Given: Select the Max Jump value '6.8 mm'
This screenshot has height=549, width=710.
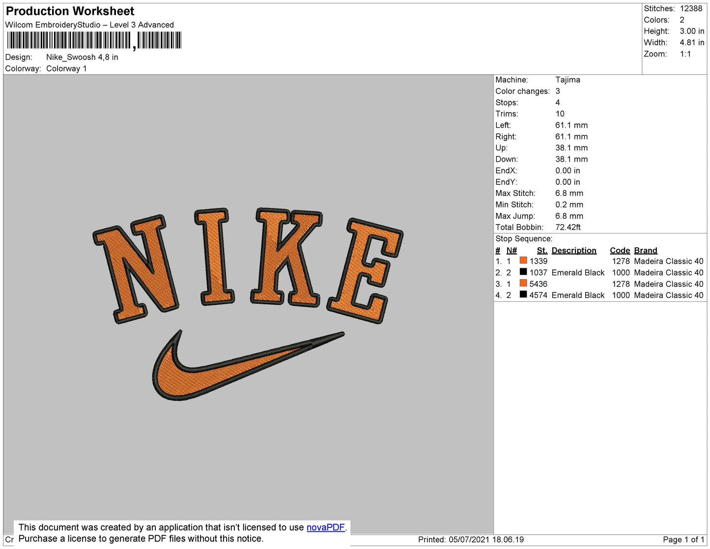Looking at the screenshot, I should pos(569,216).
